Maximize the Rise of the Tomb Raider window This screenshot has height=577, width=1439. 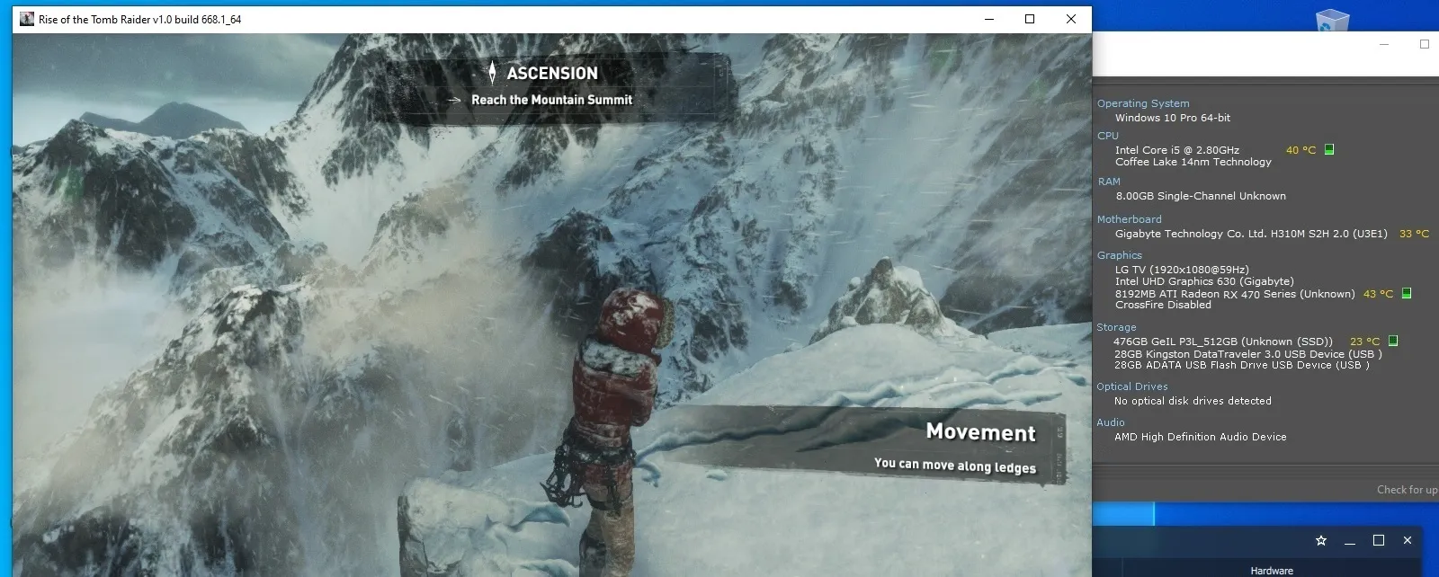tap(1030, 19)
